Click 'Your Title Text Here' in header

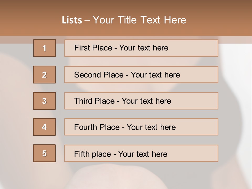click(x=139, y=20)
